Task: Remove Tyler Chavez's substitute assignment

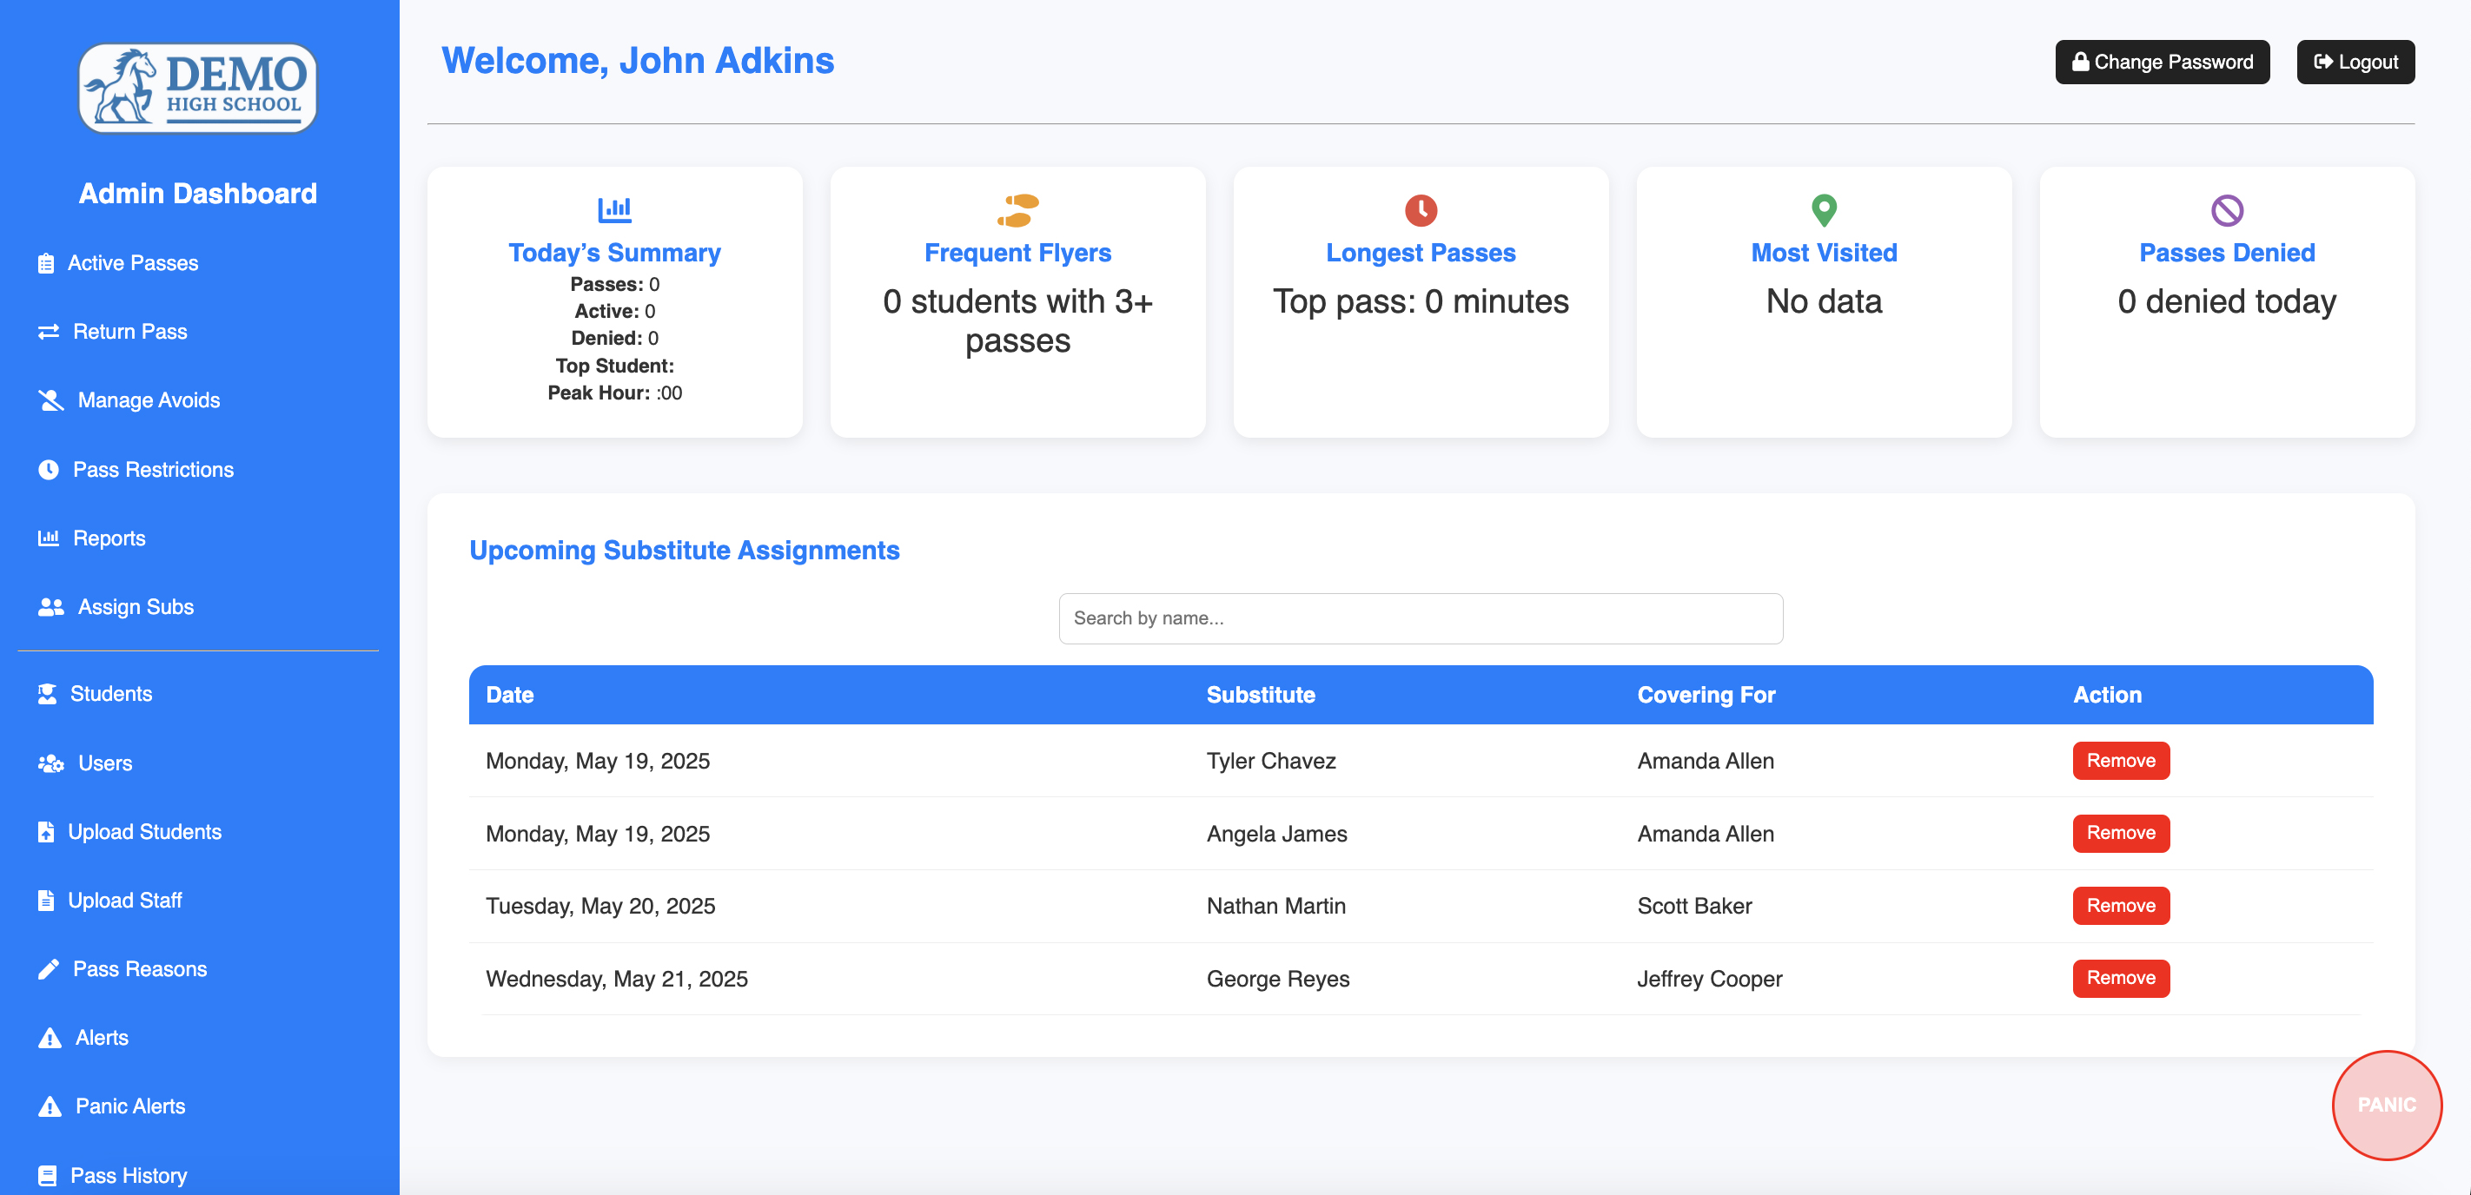Action: [x=2120, y=761]
